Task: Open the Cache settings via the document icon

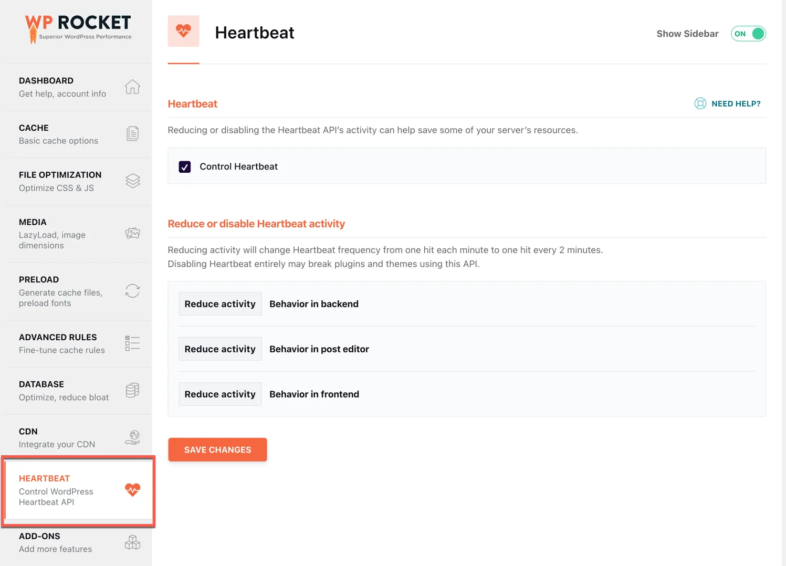Action: (132, 133)
